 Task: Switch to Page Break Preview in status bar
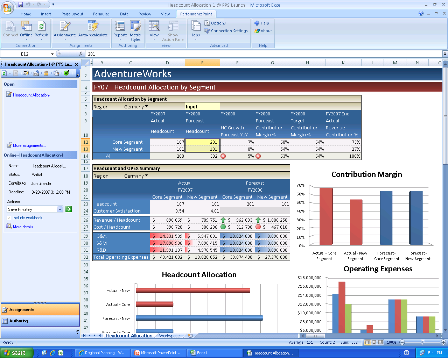pyautogui.click(x=380, y=342)
